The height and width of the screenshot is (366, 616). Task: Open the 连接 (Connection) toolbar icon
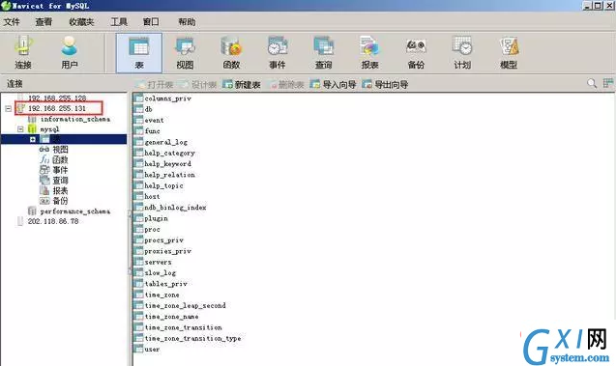(23, 52)
